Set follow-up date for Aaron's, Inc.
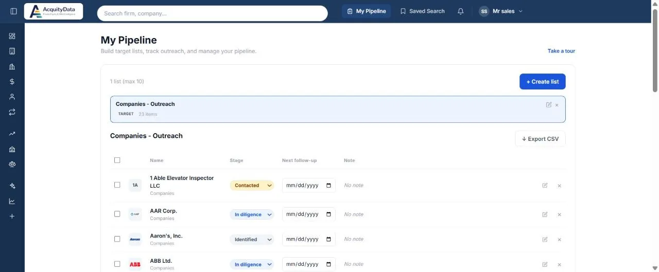Image resolution: width=659 pixels, height=272 pixels. pyautogui.click(x=309, y=239)
